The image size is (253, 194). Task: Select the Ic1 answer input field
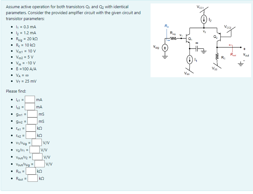tap(30, 100)
